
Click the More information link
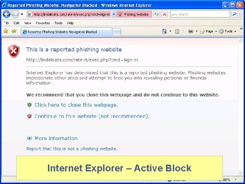[56, 138]
